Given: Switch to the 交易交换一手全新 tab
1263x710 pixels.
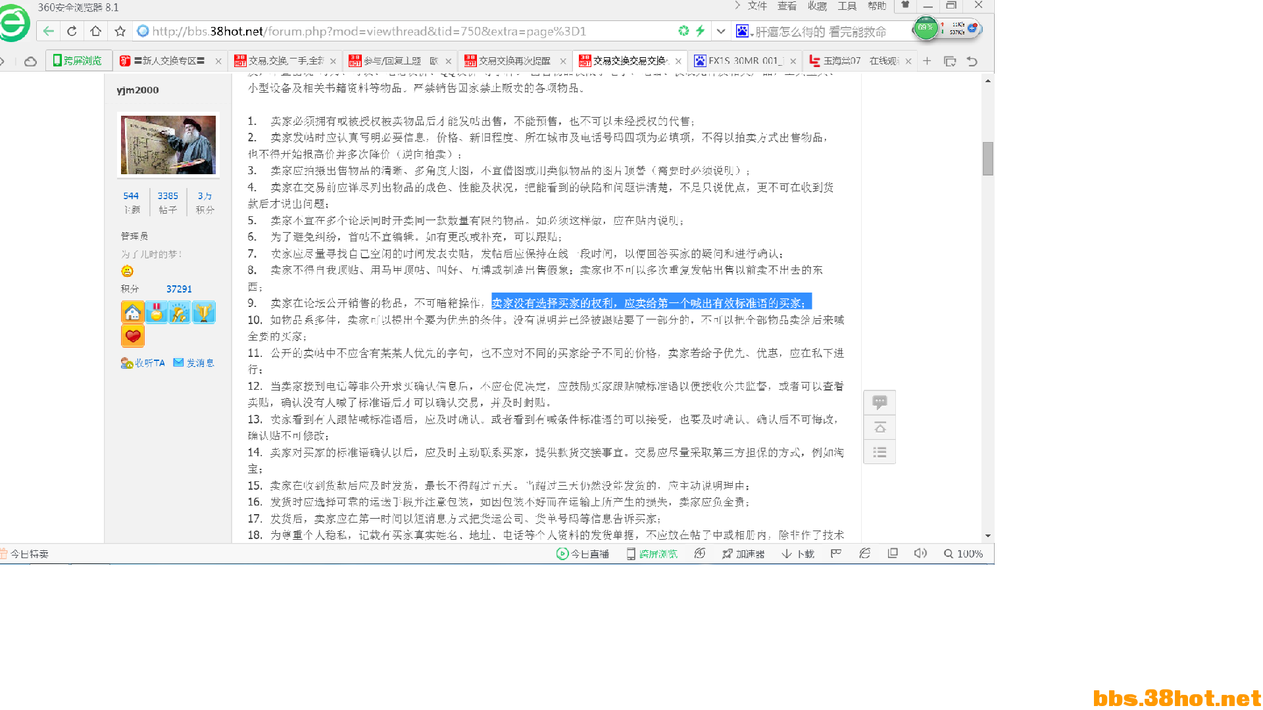Looking at the screenshot, I should pyautogui.click(x=285, y=60).
